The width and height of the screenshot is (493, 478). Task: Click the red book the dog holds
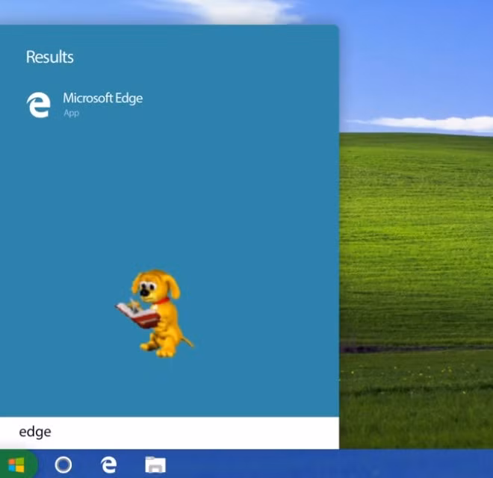coord(138,314)
